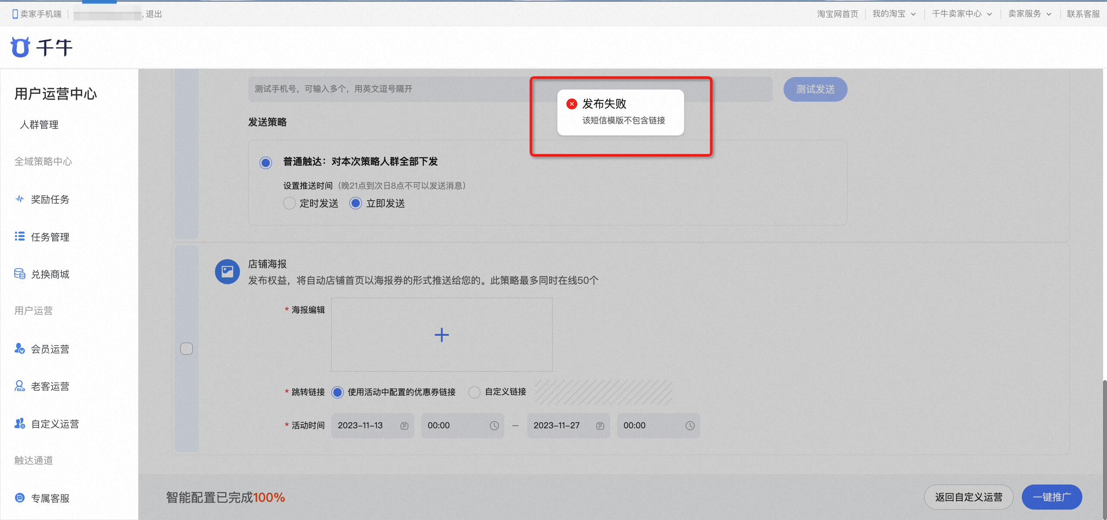1107x520 pixels.
Task: Click clock icon of the end time field
Action: click(x=690, y=426)
